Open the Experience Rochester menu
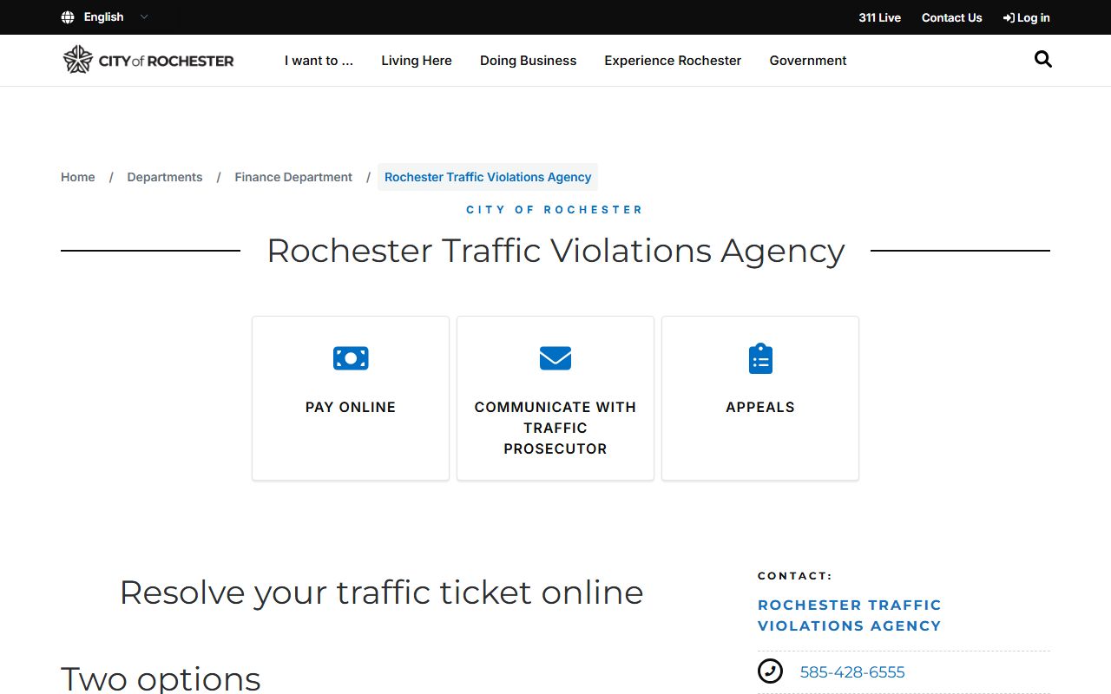The height and width of the screenshot is (694, 1111). [673, 61]
